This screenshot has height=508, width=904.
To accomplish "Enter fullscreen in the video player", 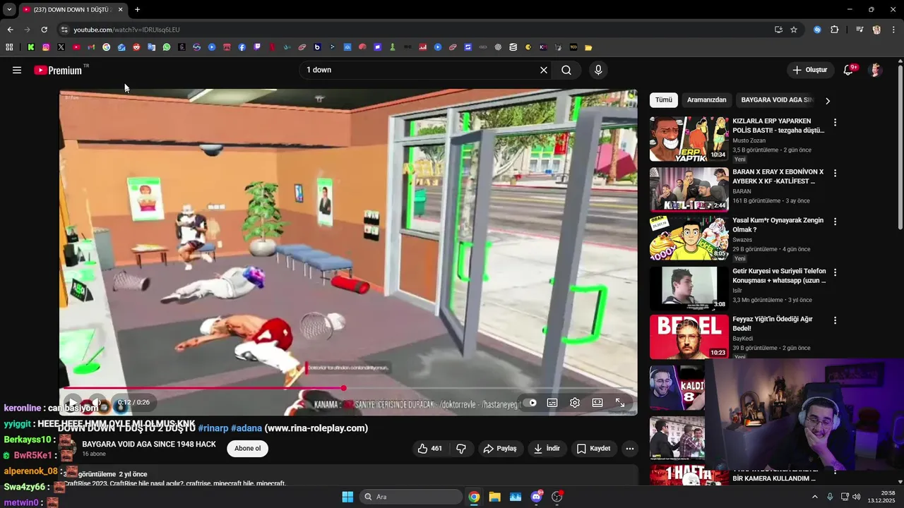I will pyautogui.click(x=620, y=403).
